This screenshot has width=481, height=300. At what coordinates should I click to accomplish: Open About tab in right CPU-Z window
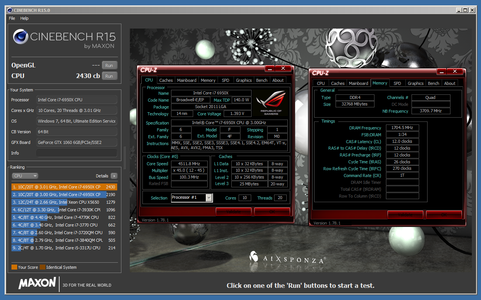pyautogui.click(x=450, y=83)
